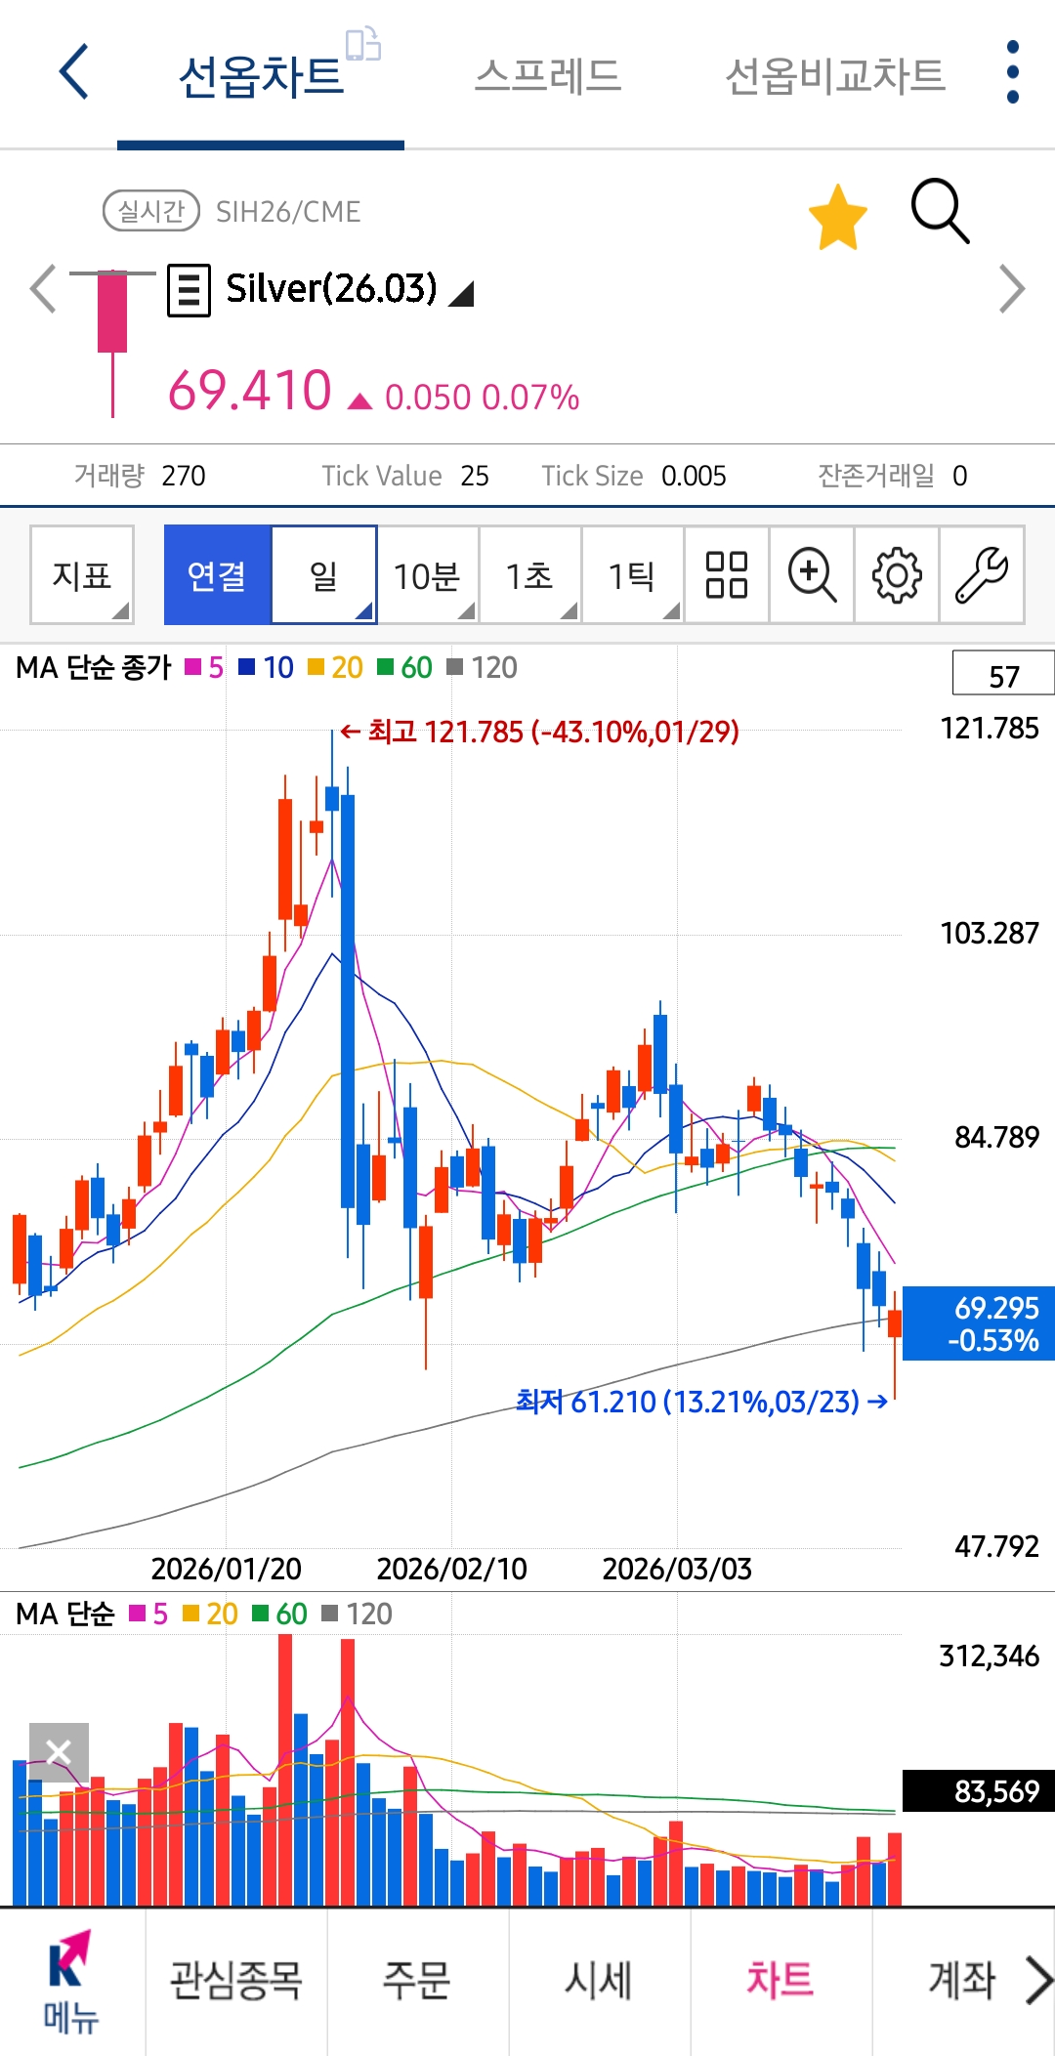Tap the 2026/01/20 date label
Viewport: 1055px width, 2056px height.
click(x=227, y=1569)
